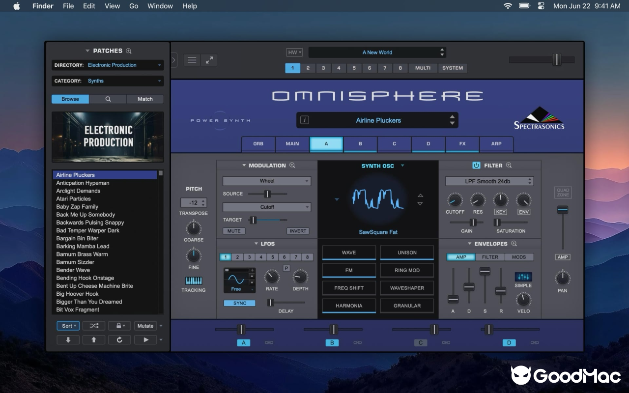Click the LFO 'P' button
Screen dimensions: 629x393
coord(286,268)
